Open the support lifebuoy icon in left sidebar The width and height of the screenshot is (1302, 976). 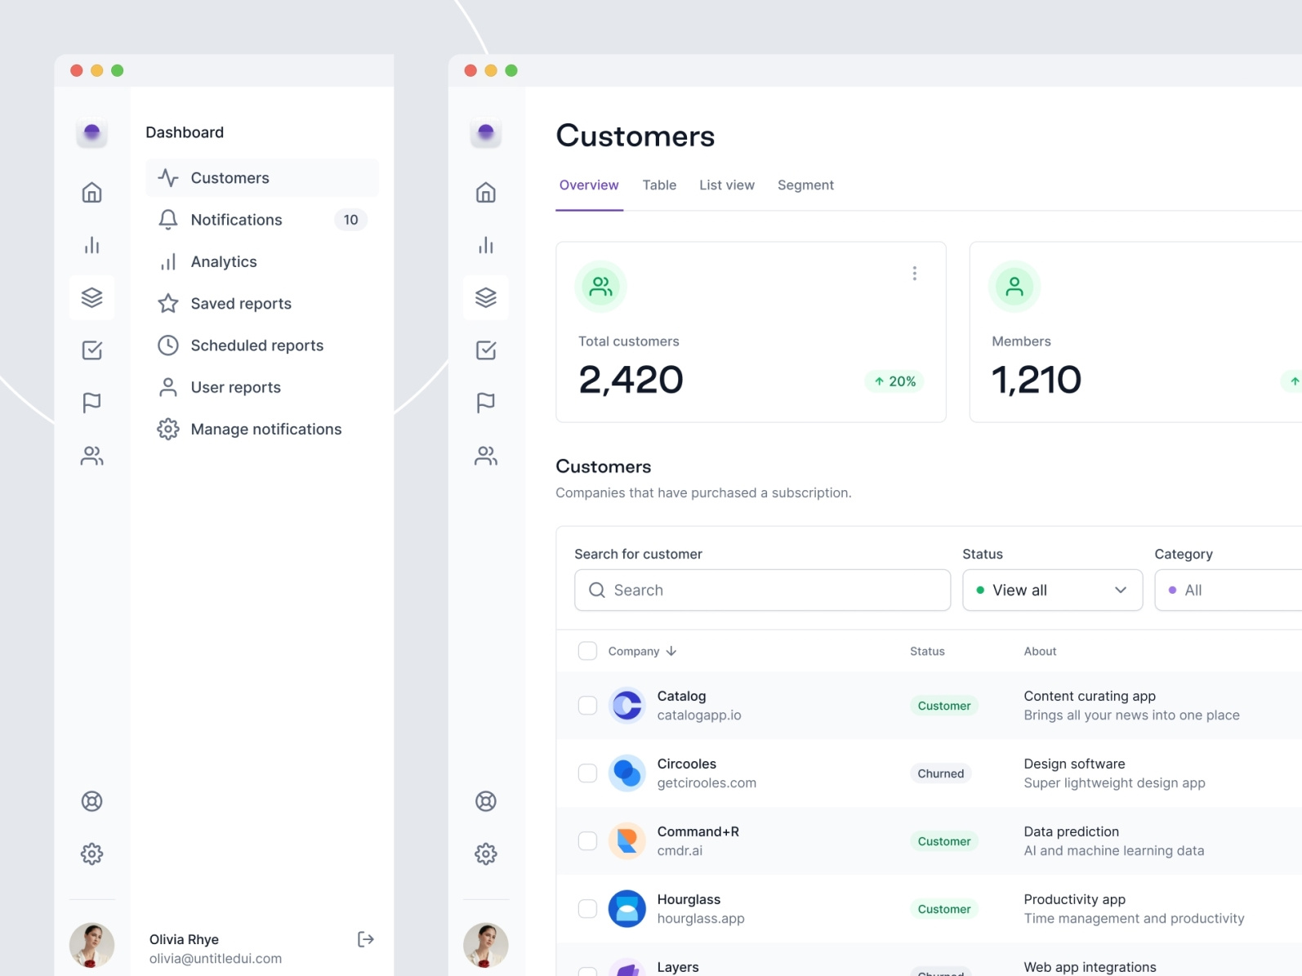click(x=91, y=801)
